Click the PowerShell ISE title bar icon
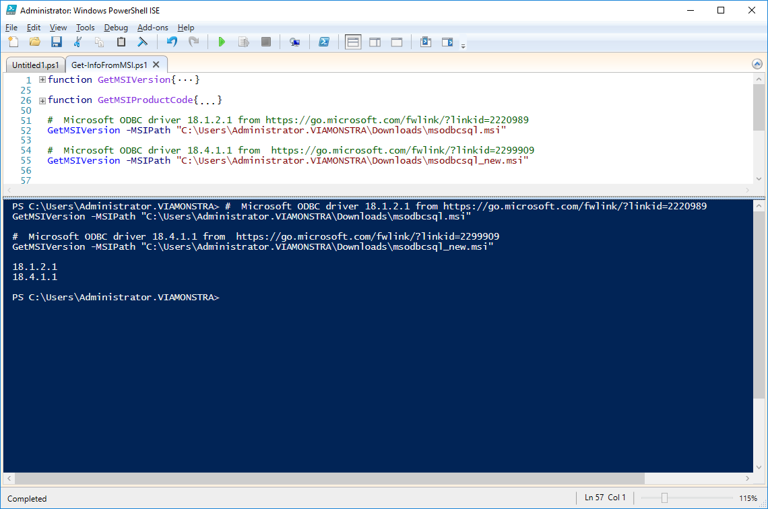 [11, 10]
